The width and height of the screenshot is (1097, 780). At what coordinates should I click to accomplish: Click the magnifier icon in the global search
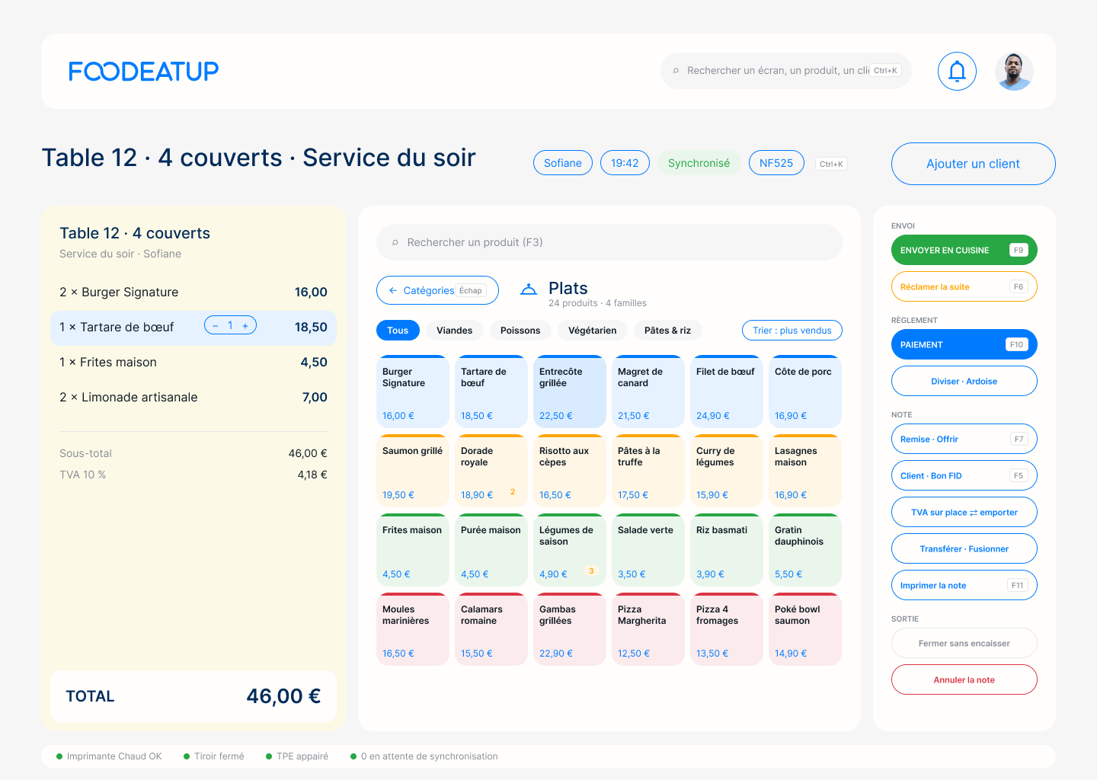click(x=676, y=71)
